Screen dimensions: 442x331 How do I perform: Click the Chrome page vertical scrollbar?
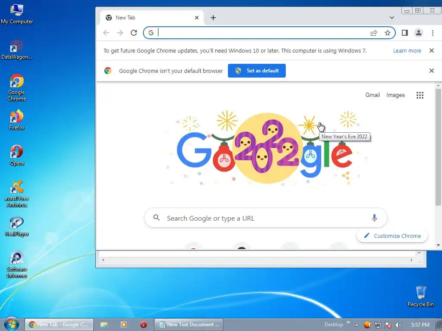coord(438,147)
